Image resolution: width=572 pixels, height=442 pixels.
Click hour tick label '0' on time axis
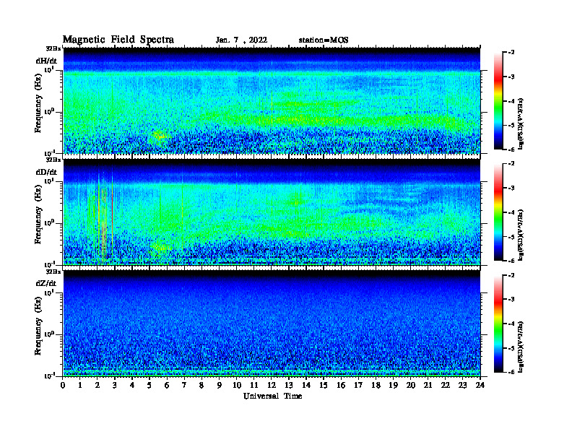pyautogui.click(x=63, y=385)
